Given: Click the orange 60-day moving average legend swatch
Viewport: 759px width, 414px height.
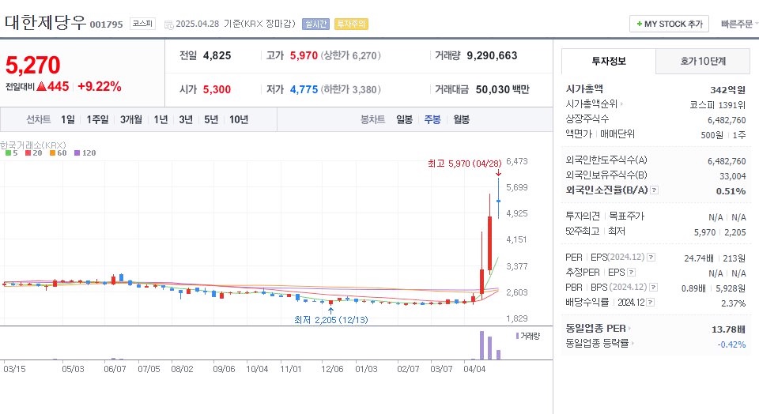Looking at the screenshot, I should 52,152.
